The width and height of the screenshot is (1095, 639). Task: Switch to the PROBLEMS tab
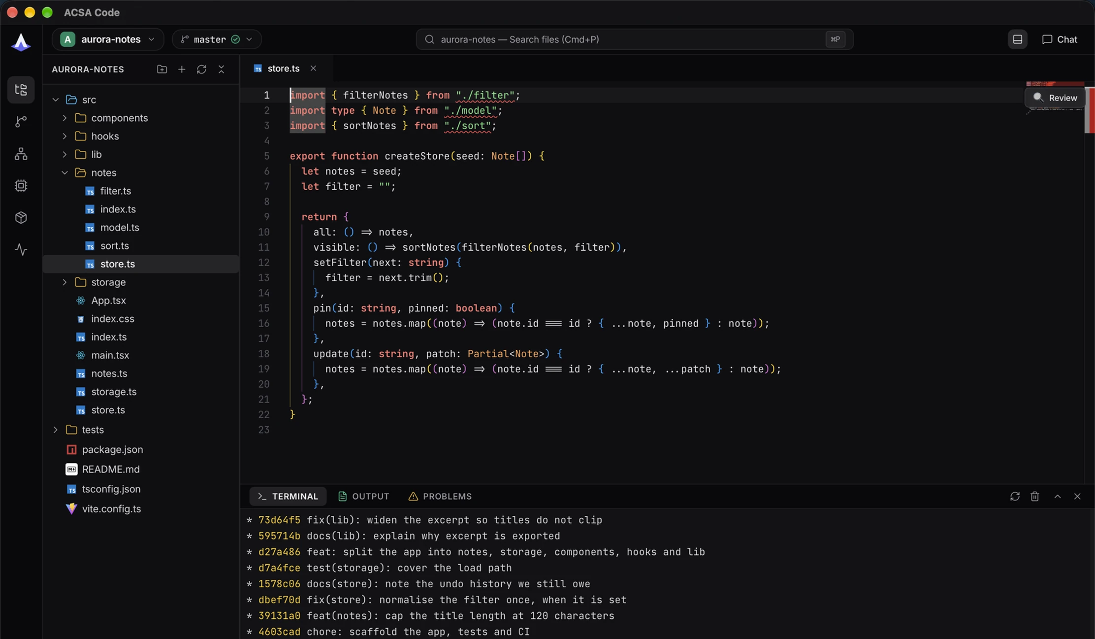point(440,496)
